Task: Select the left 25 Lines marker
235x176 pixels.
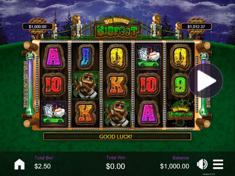Action: 30,56
